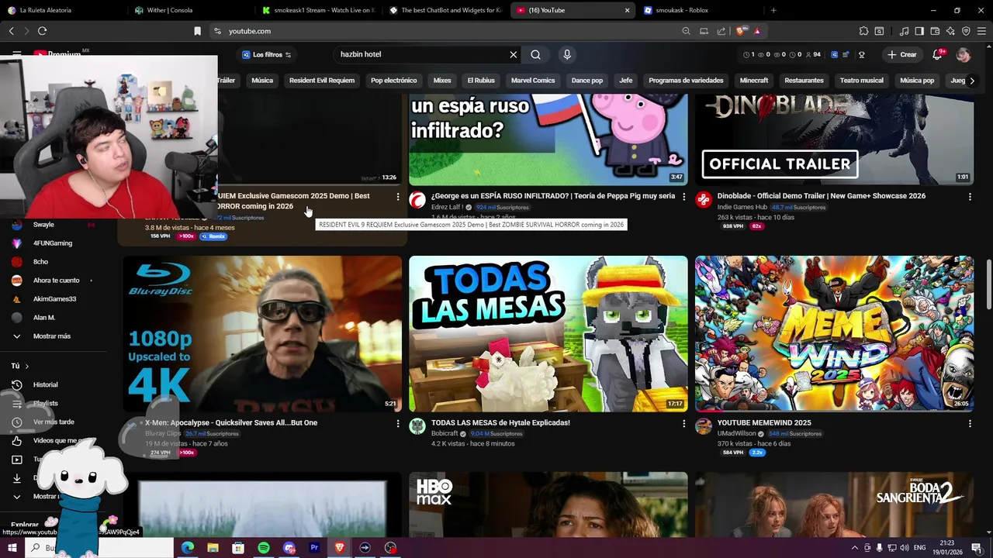Open the Brave playlist music note icon
993x558 pixels.
tap(904, 31)
